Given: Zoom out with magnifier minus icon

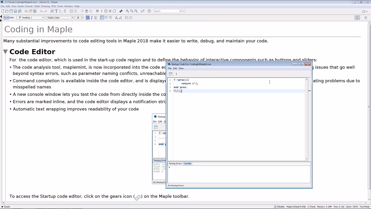Looking at the screenshot, I should (132, 11).
